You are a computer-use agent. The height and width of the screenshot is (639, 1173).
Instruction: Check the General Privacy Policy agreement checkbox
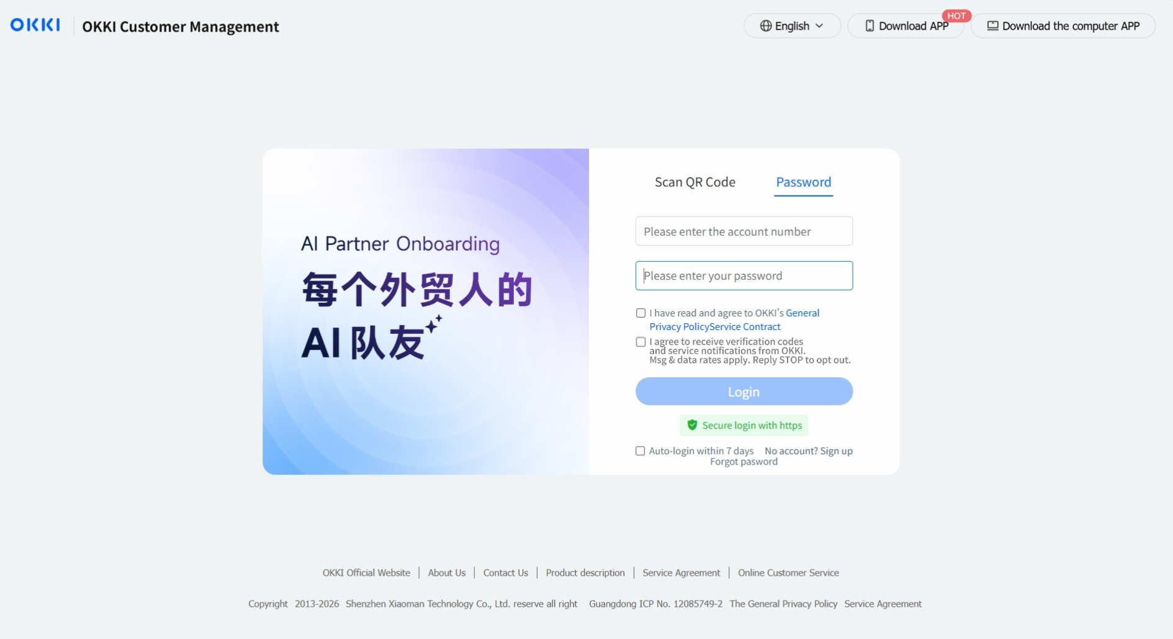coord(640,313)
